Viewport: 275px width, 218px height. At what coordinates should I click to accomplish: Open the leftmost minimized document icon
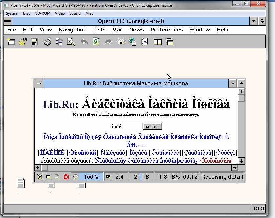pos(21,183)
